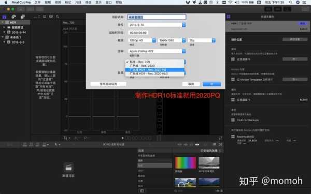Open the 1920x1080 resolution dropdown

click(172, 40)
